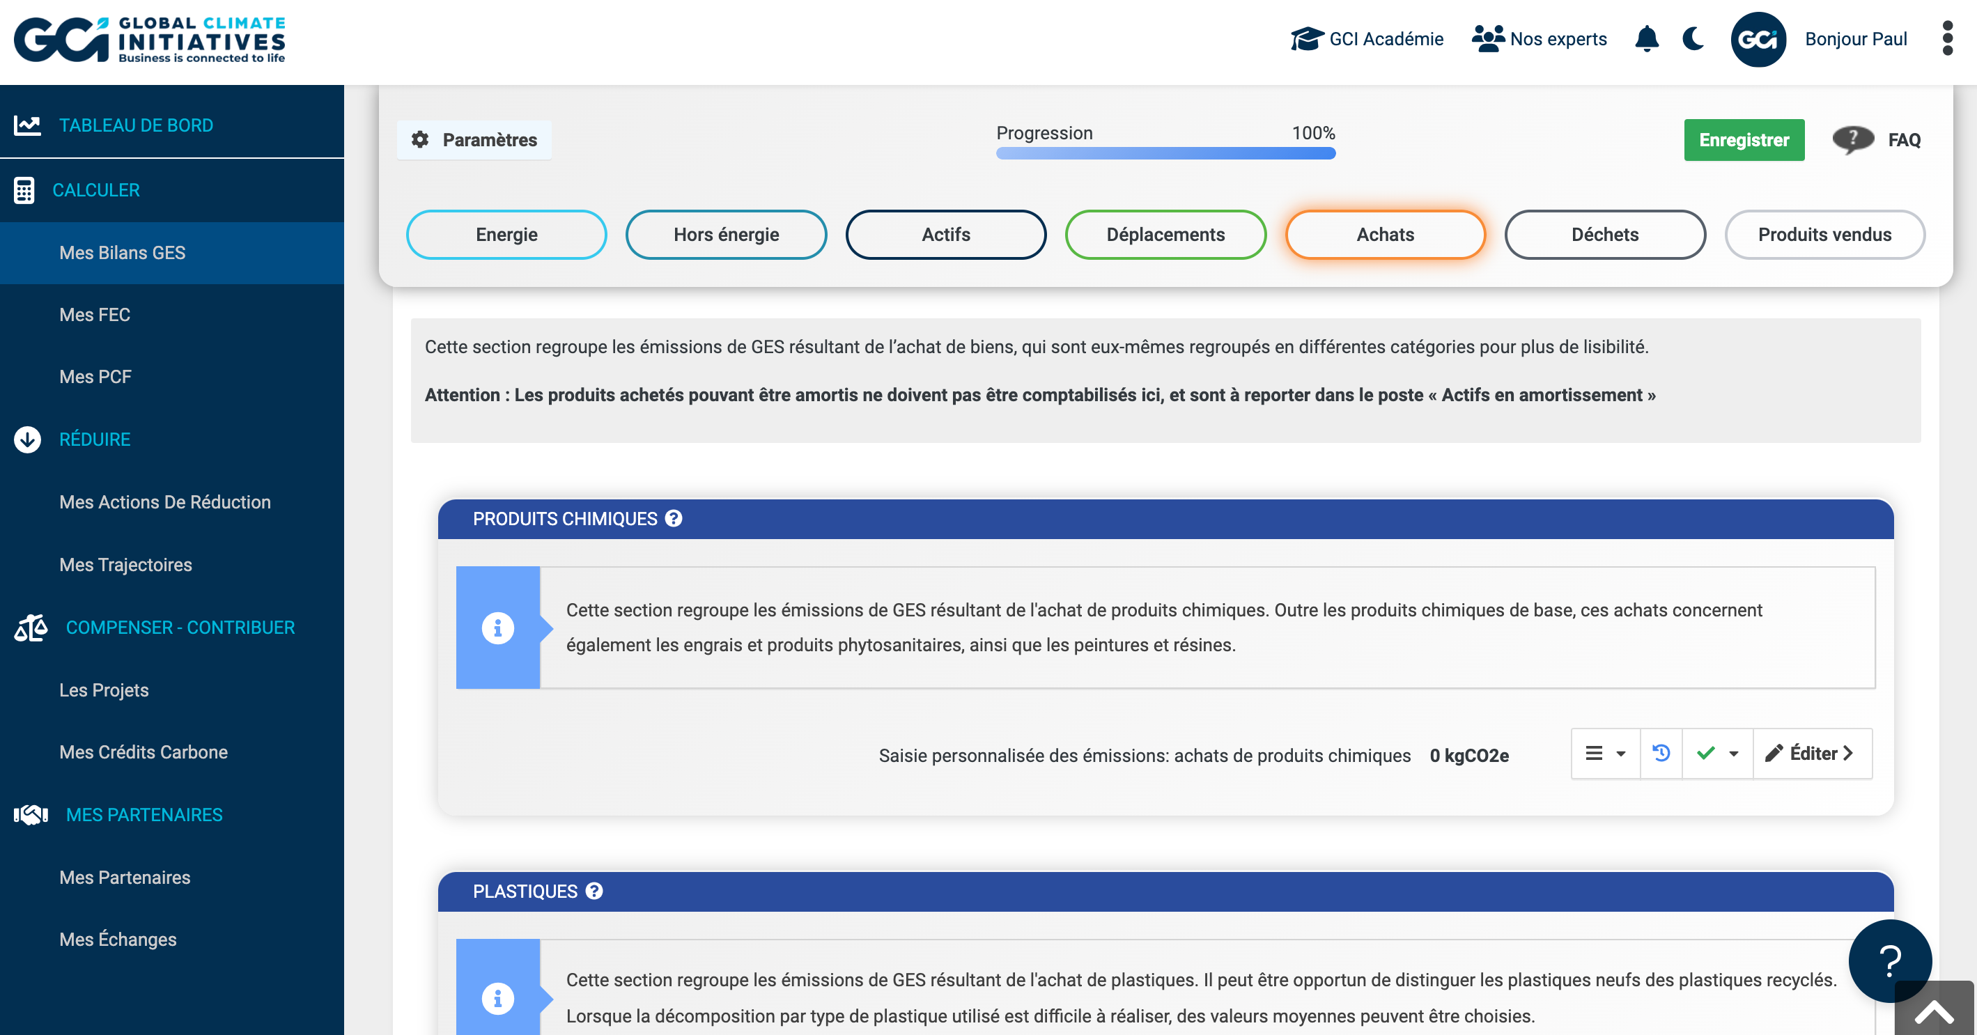Click the GCI user avatar
Image resolution: width=1977 pixels, height=1035 pixels.
pos(1758,39)
